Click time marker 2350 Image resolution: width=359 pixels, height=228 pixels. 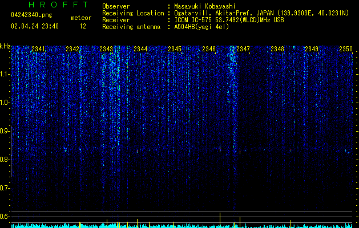point(346,49)
